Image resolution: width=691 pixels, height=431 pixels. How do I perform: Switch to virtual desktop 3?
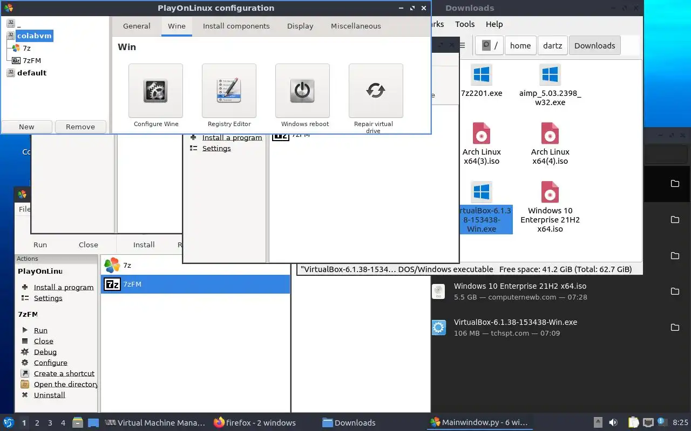50,423
